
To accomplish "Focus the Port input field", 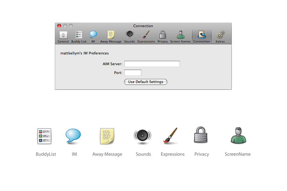I will tap(133, 73).
